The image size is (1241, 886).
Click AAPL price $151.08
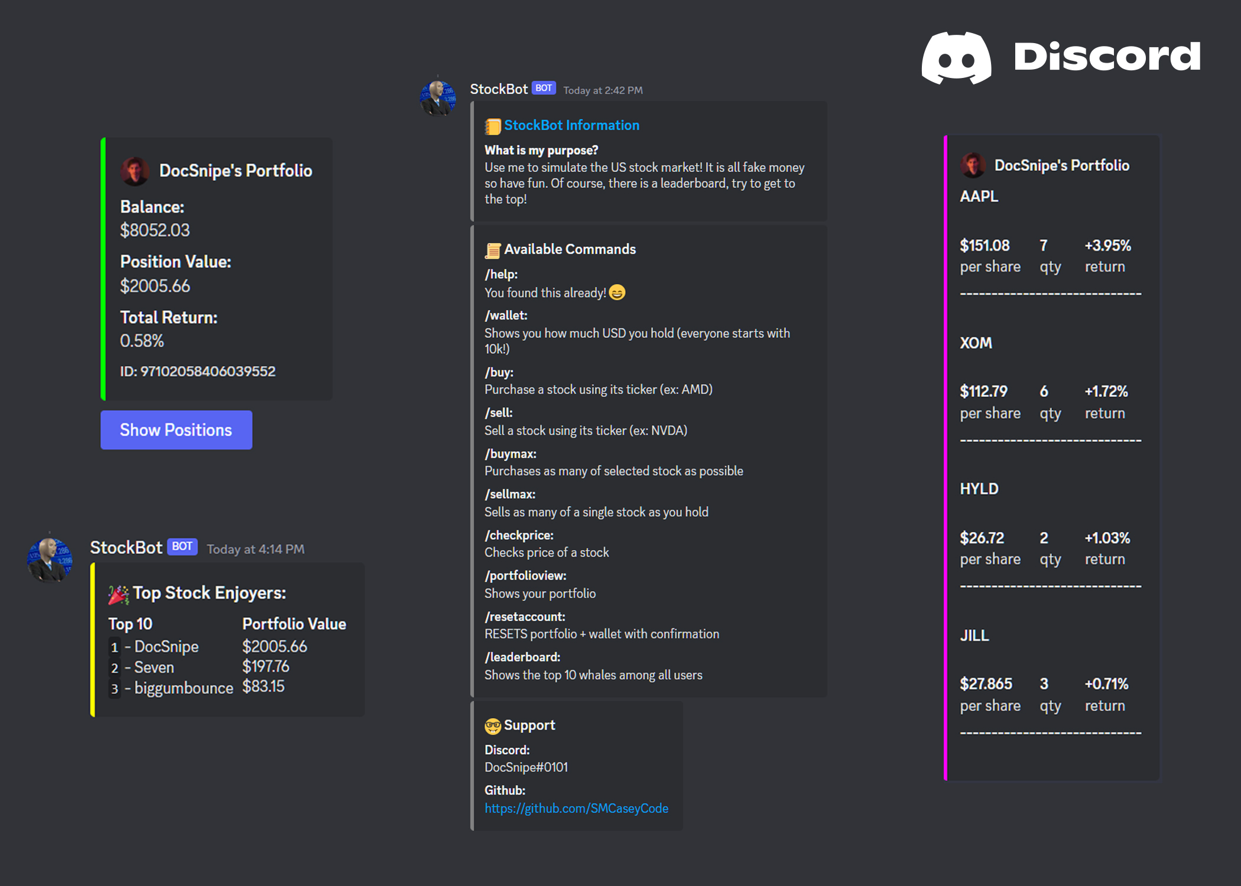pos(985,245)
